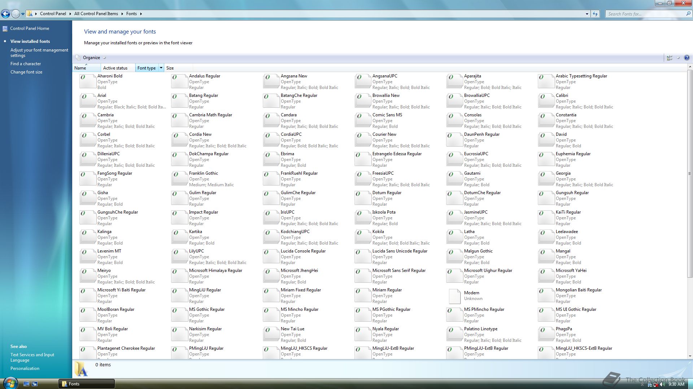Choose the Courier New font icon
The width and height of the screenshot is (693, 389).
(x=363, y=140)
